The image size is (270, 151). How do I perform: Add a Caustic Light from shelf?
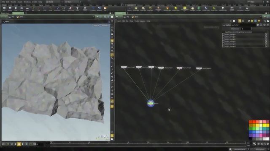[206, 9]
